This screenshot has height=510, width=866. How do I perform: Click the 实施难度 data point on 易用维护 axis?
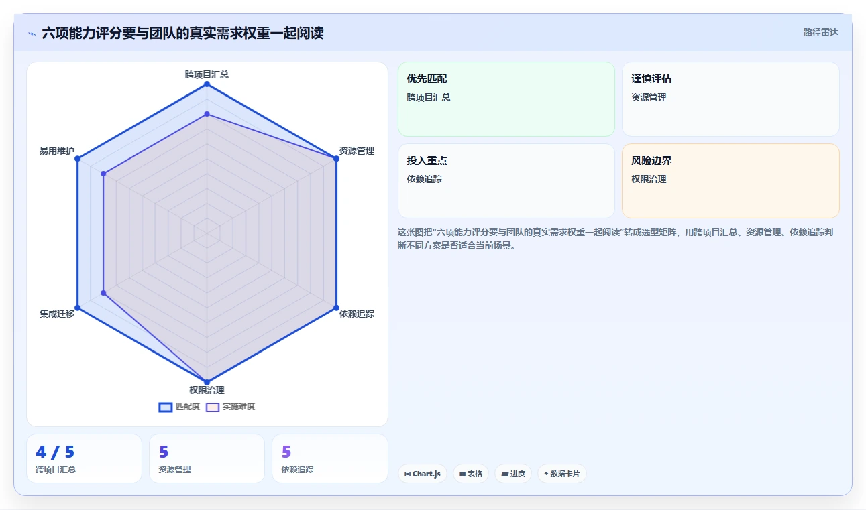tap(103, 174)
